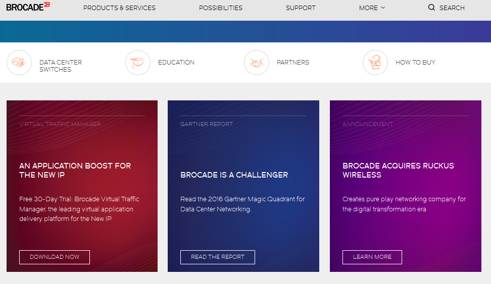The width and height of the screenshot is (491, 284).
Task: Open Products & Services menu
Action: point(119,8)
